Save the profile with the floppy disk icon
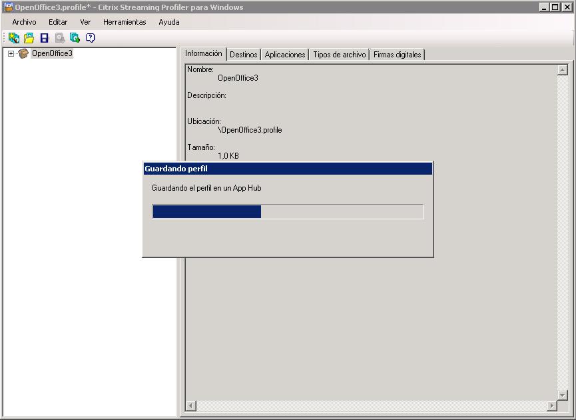Image resolution: width=576 pixels, height=420 pixels. [x=45, y=37]
